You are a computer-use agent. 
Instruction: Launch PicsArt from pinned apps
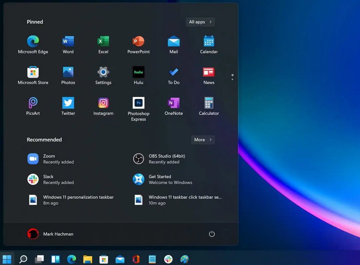click(x=33, y=107)
